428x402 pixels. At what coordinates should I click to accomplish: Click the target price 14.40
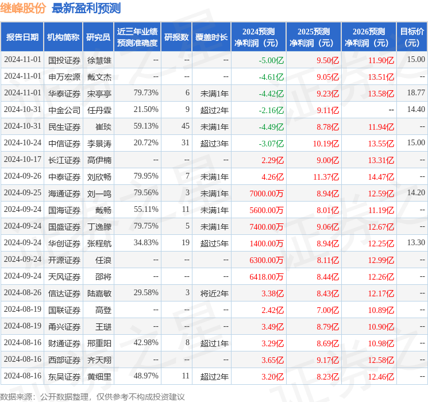pos(416,110)
